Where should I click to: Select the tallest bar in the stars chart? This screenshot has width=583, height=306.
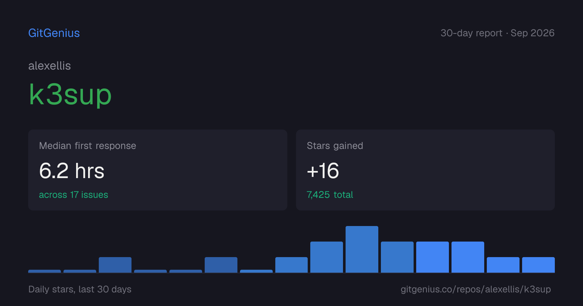(362, 249)
